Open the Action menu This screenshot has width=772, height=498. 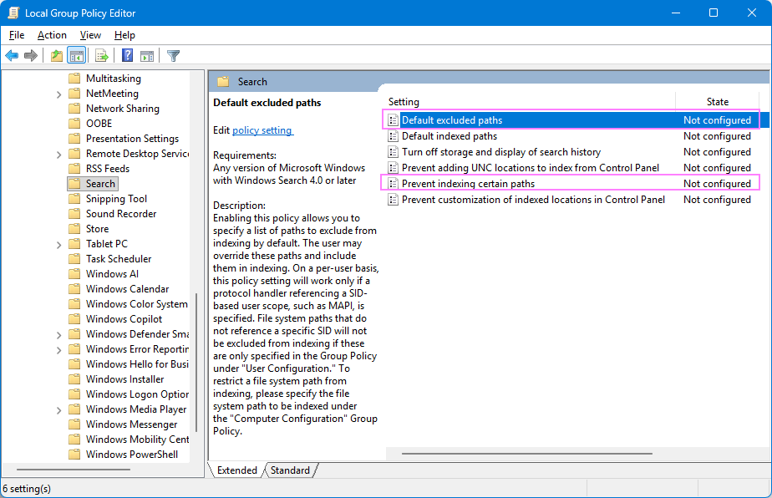(51, 35)
